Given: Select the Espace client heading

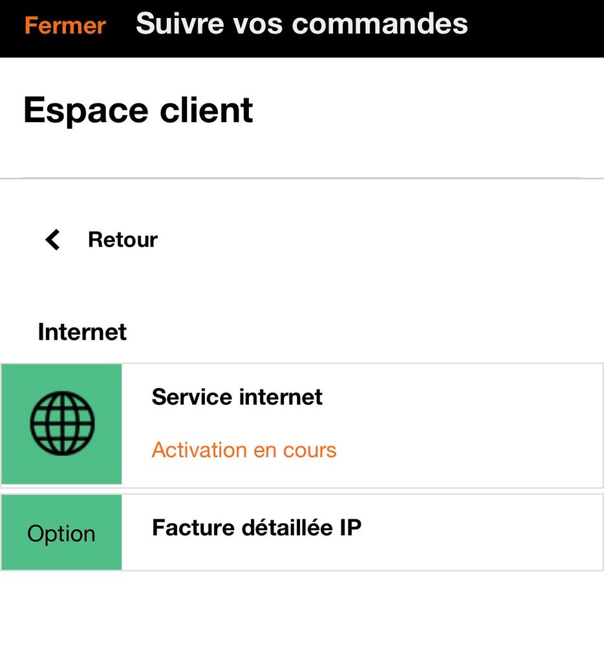Looking at the screenshot, I should pos(138,110).
